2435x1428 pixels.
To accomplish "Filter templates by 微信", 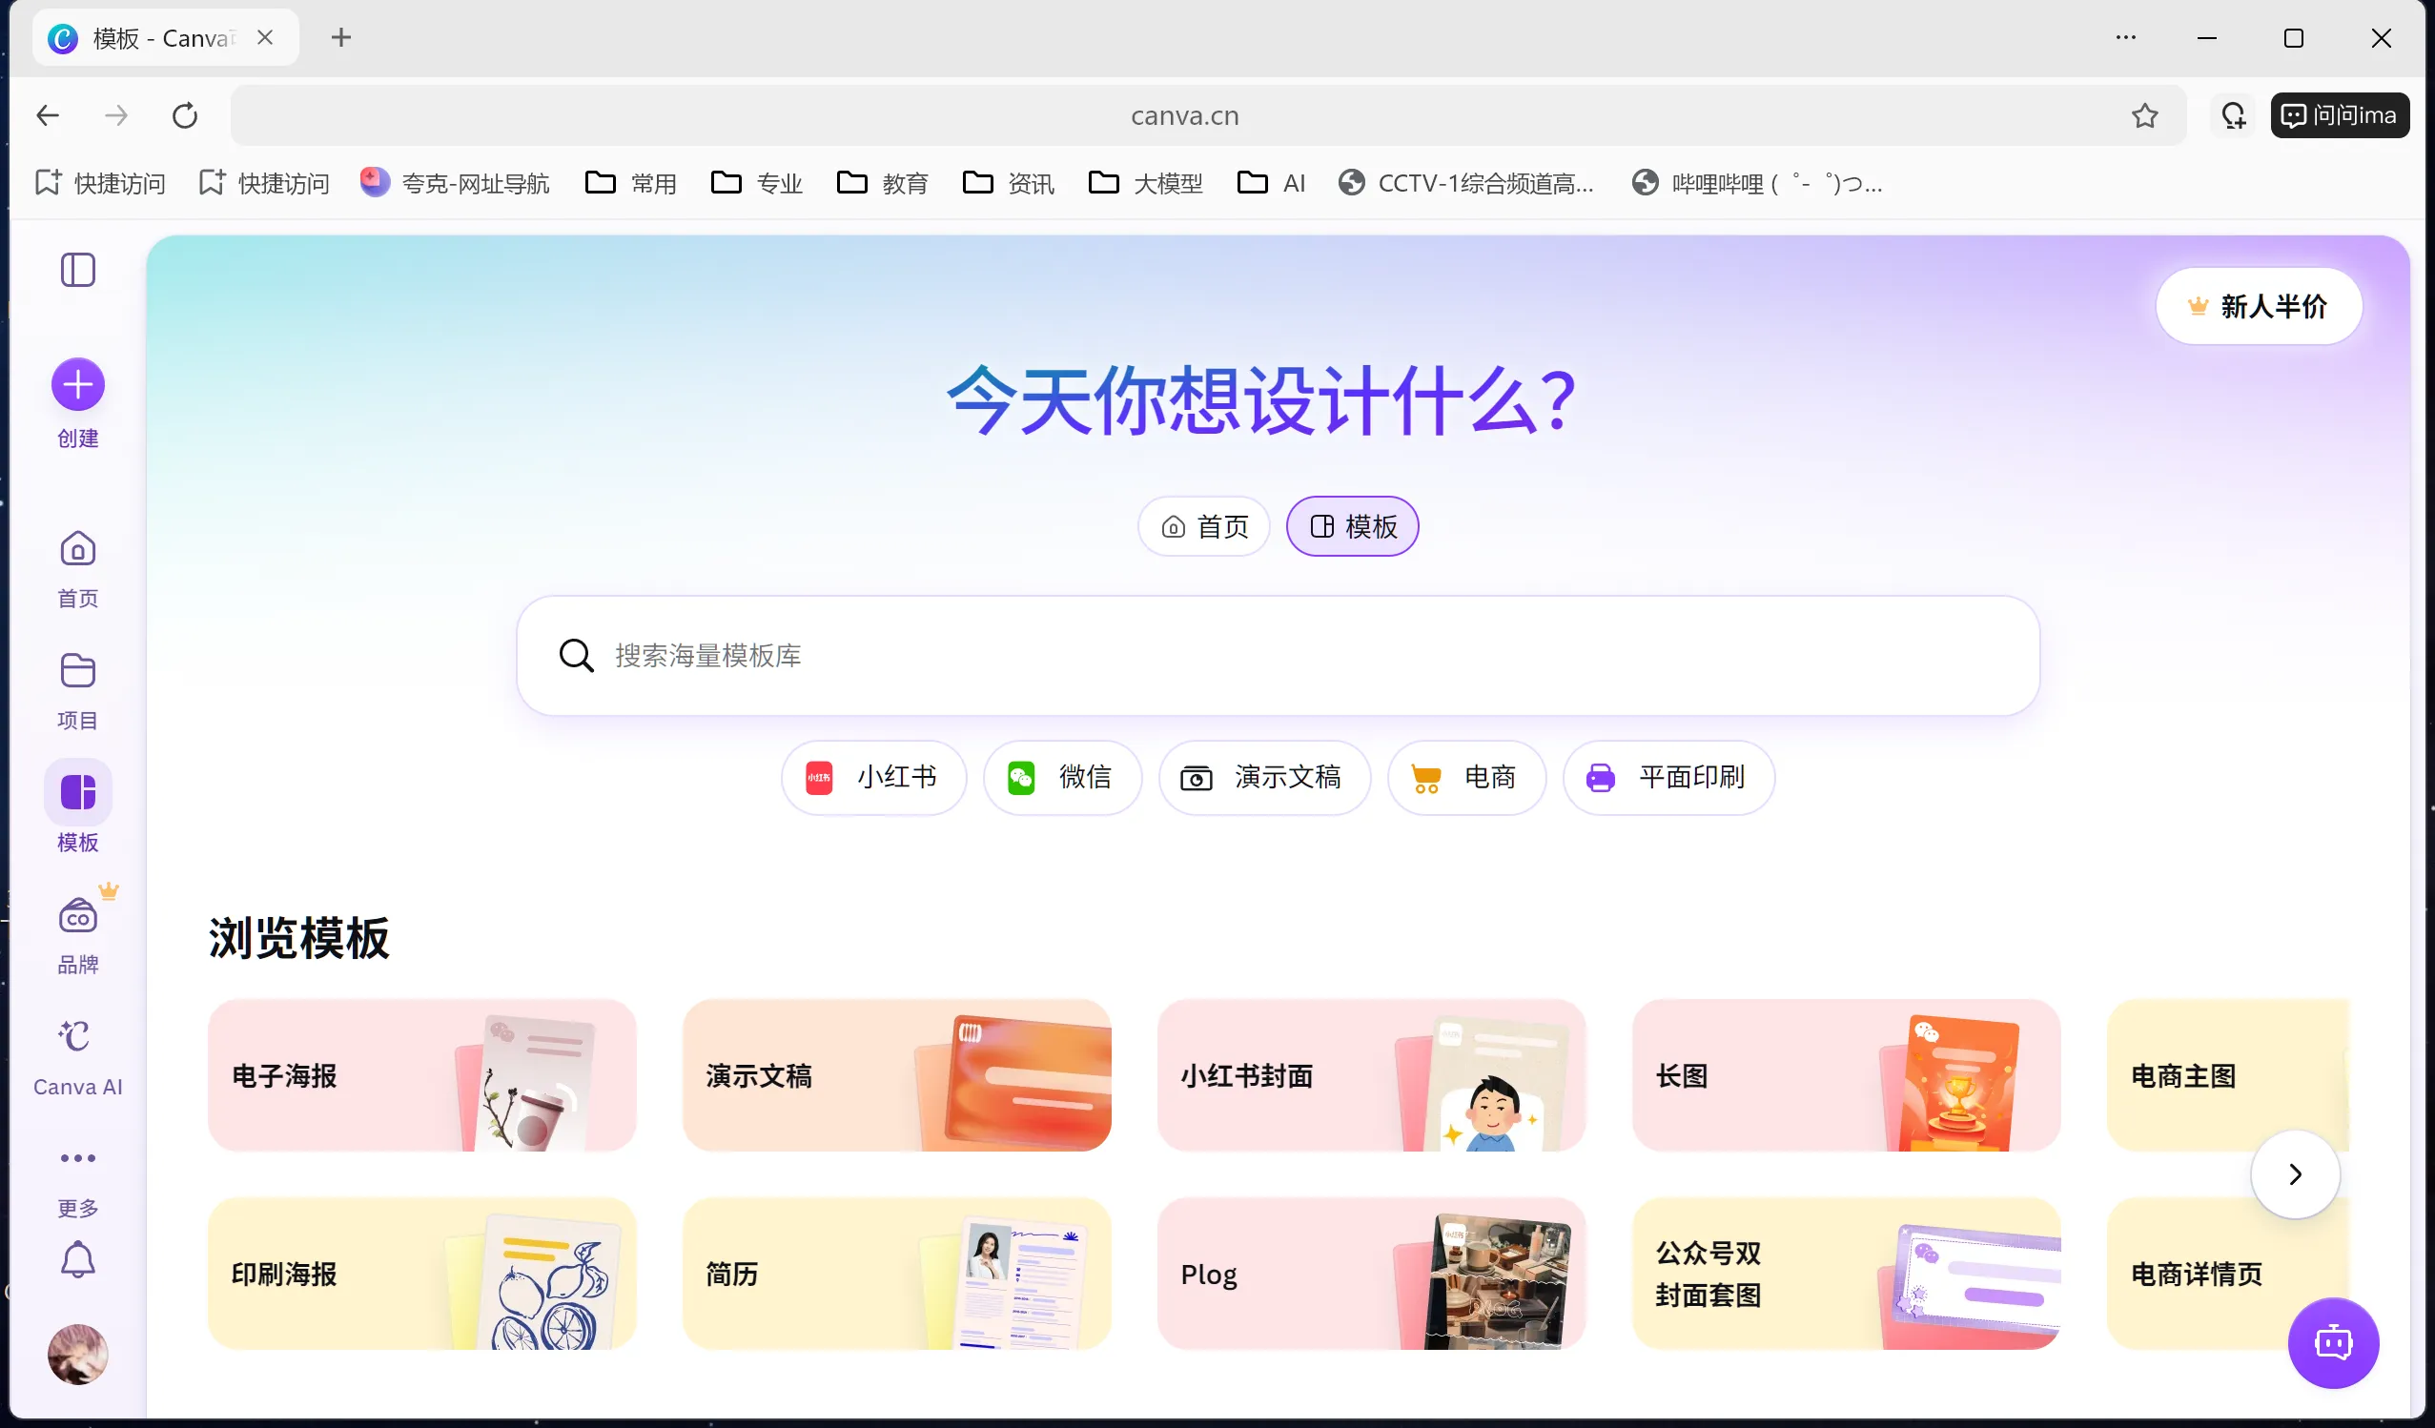I will click(x=1062, y=778).
